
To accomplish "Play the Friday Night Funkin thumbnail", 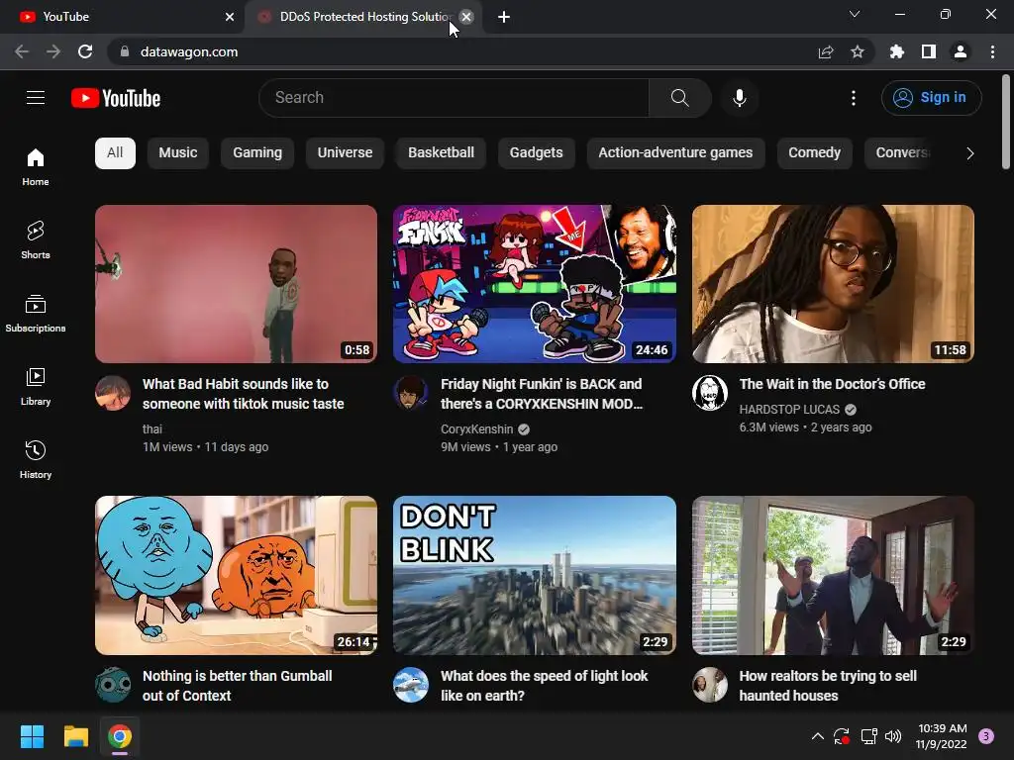I will click(x=535, y=284).
